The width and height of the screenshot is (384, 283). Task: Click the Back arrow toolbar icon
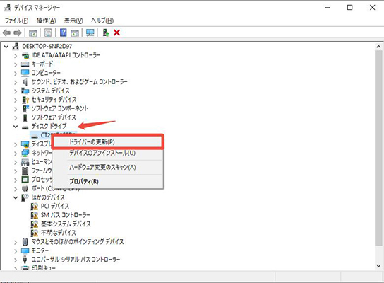(x=6, y=33)
